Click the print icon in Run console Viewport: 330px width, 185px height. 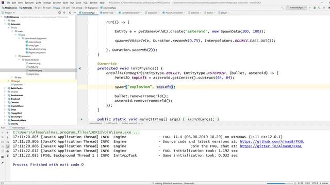click(x=8, y=151)
